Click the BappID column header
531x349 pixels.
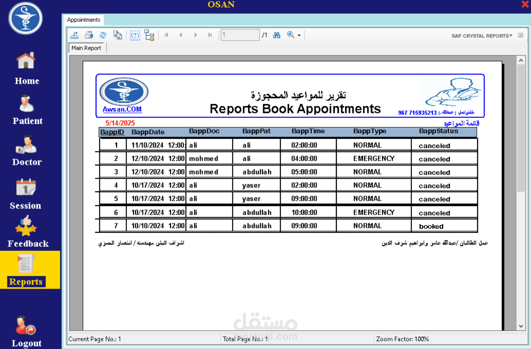(x=112, y=132)
